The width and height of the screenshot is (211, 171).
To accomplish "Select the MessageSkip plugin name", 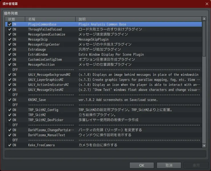I will coord(38,39).
